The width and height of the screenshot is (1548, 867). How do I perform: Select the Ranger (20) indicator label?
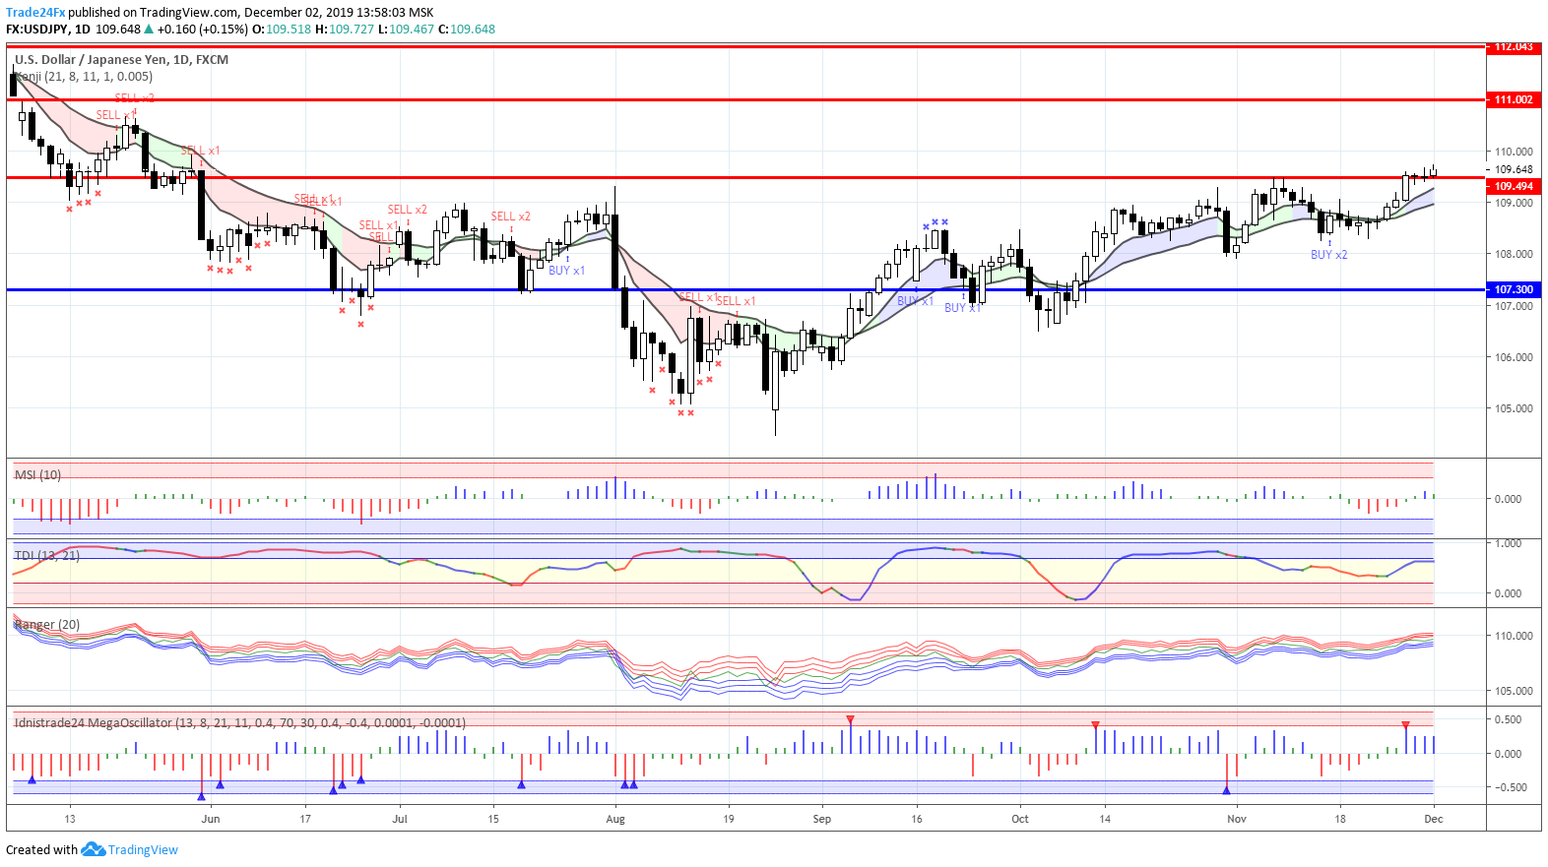(47, 625)
